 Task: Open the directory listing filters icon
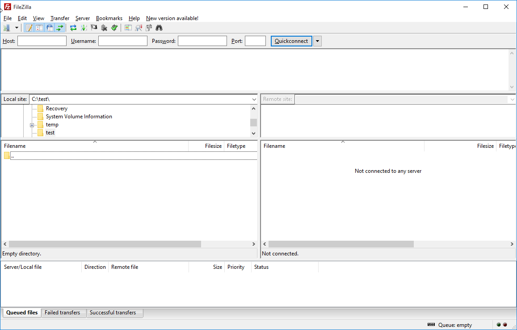point(128,28)
